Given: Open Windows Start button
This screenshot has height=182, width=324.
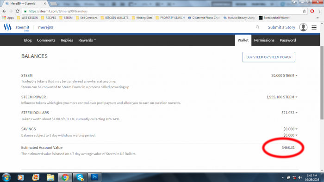Looking at the screenshot, I should tap(6, 177).
